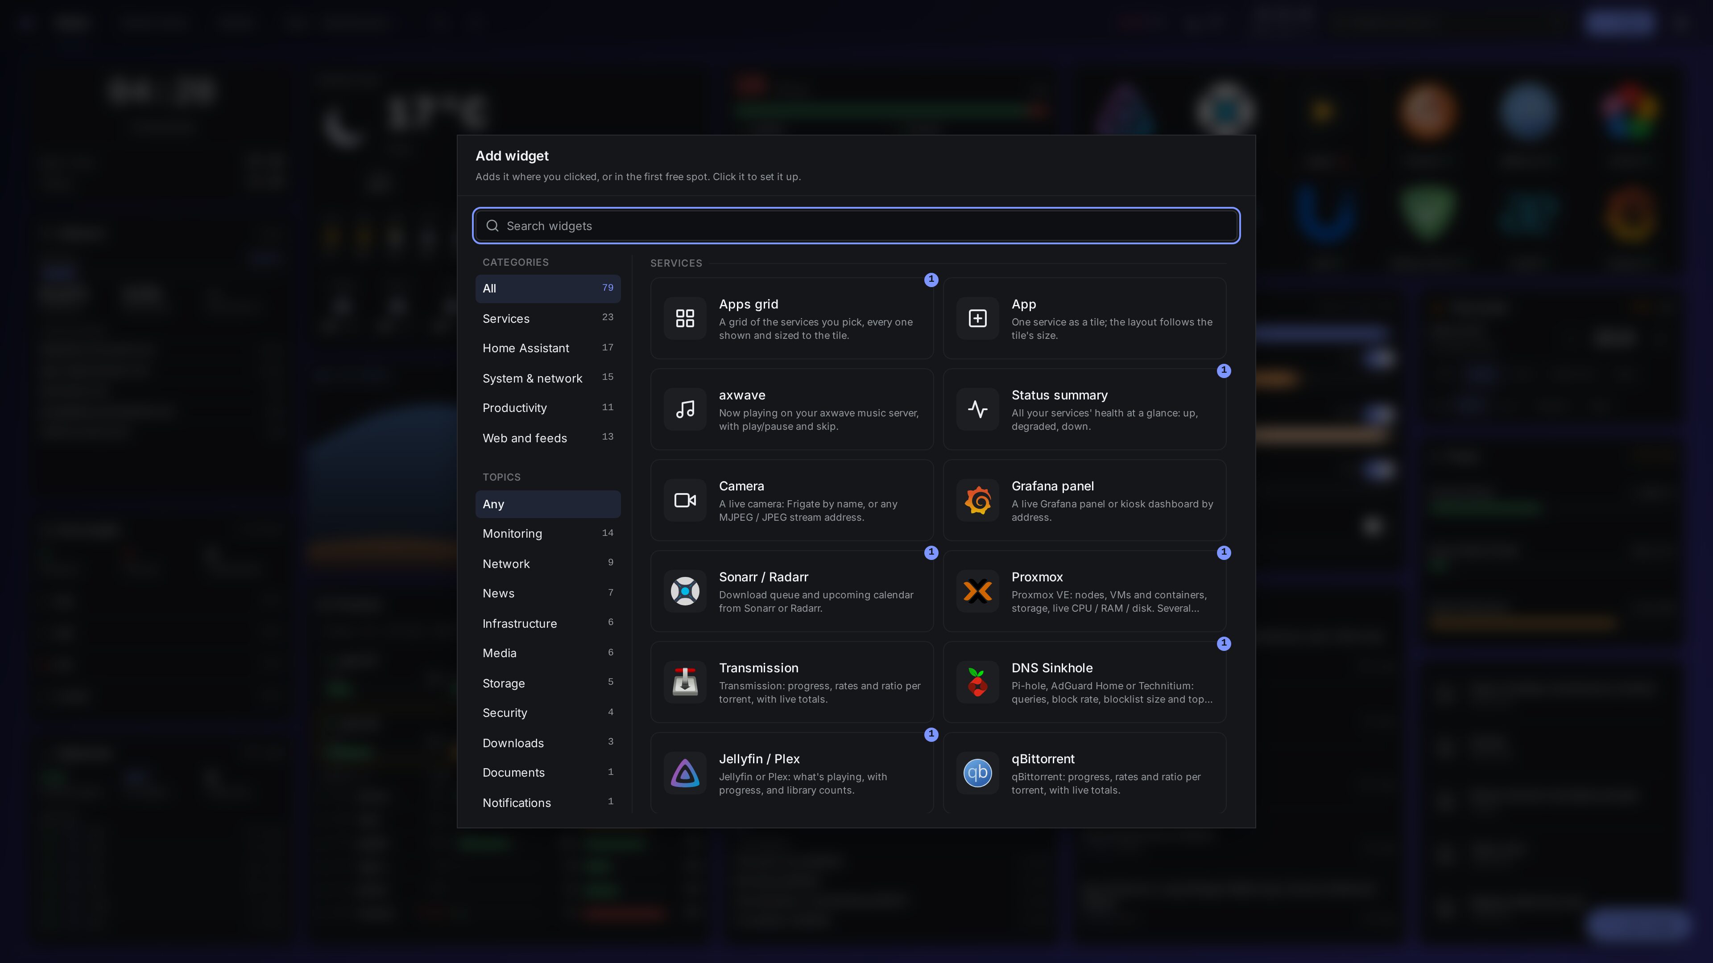Viewport: 1713px width, 963px height.
Task: Click the Transmission logo icon
Action: click(685, 683)
